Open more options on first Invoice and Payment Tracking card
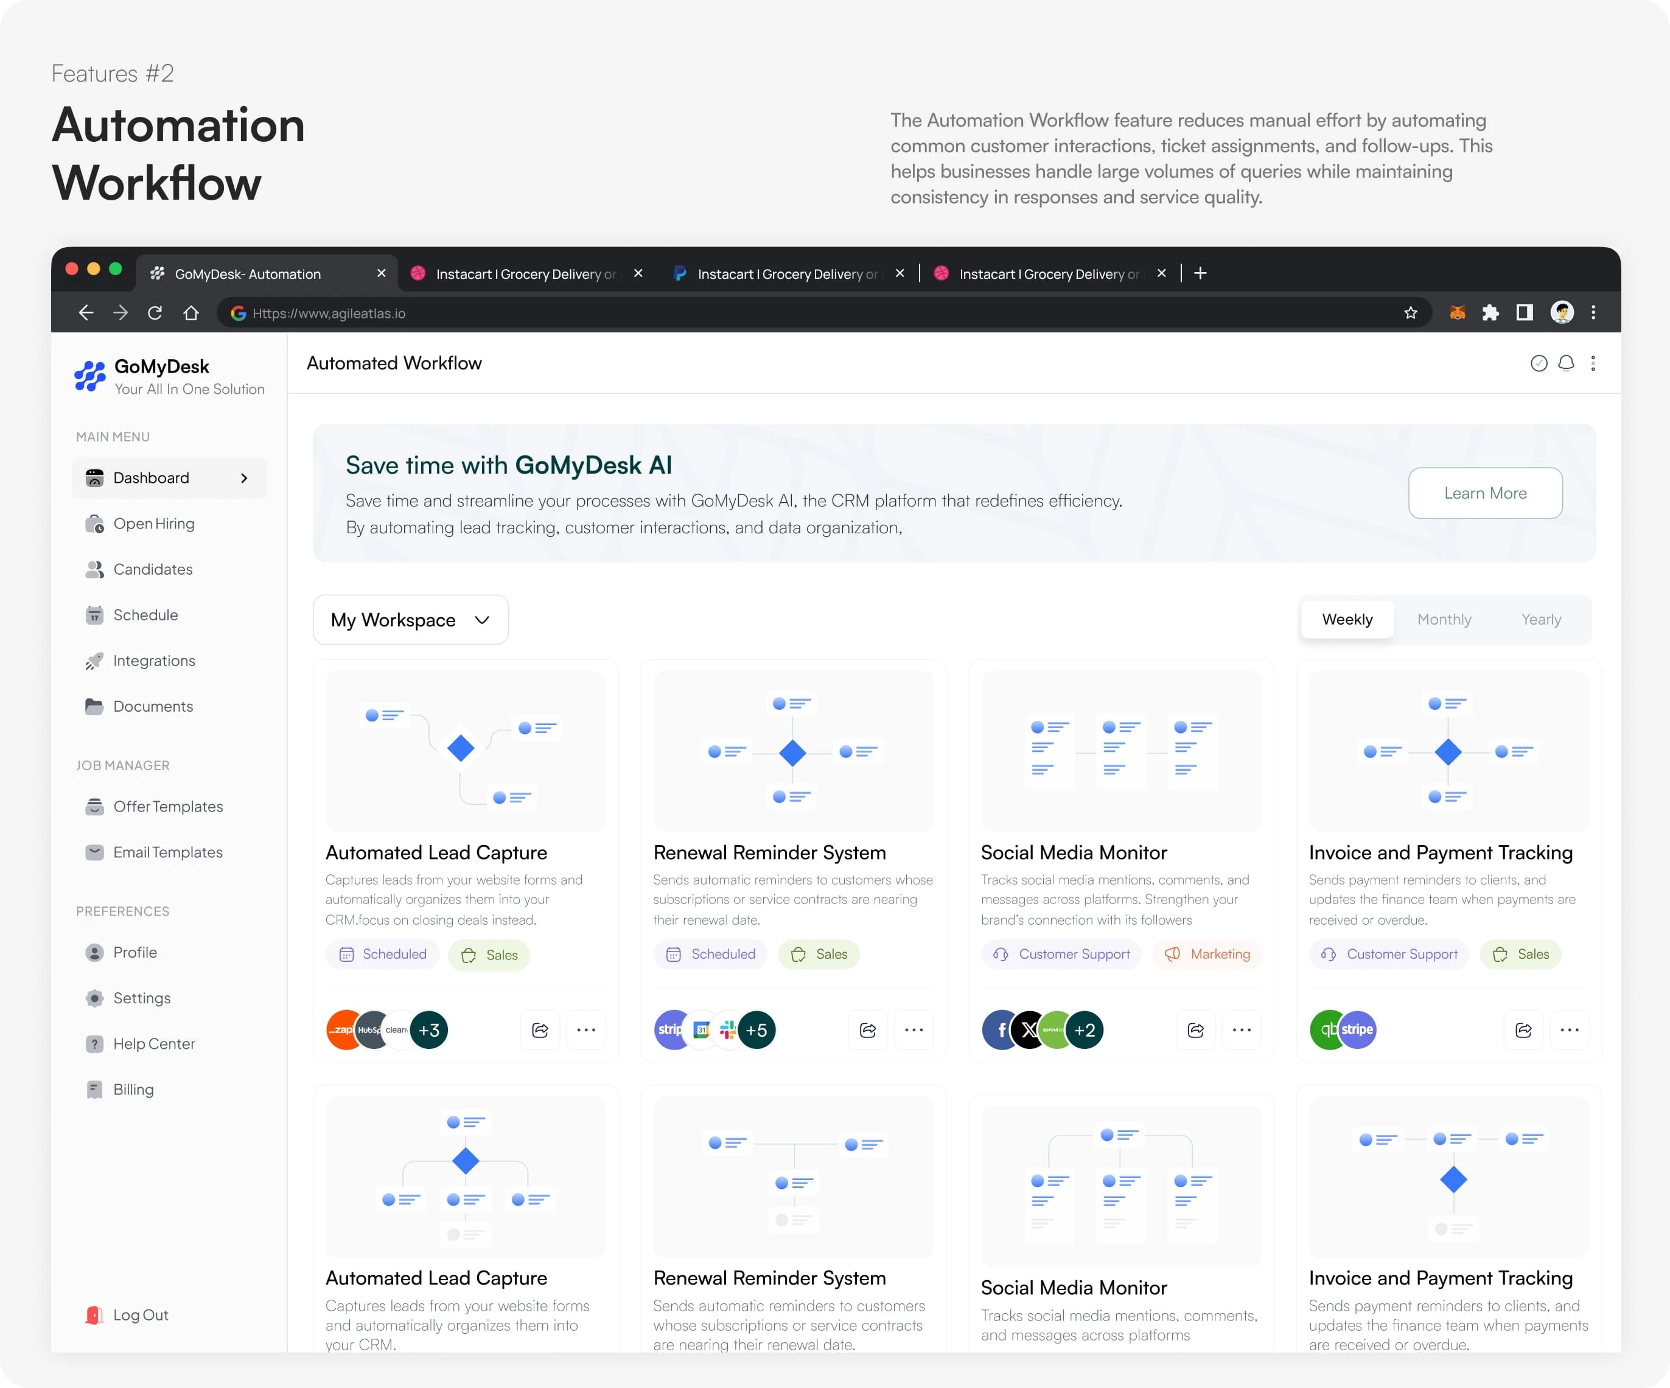Screen dimensions: 1670x1388 click(1570, 1029)
